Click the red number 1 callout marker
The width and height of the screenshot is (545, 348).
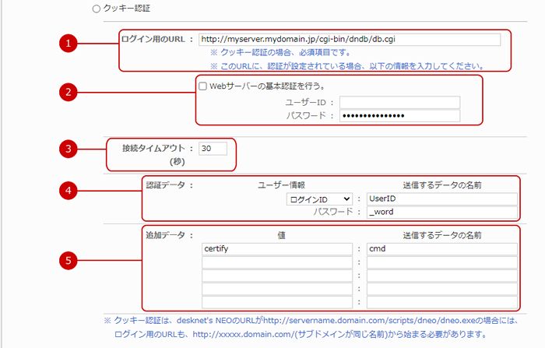tap(70, 44)
